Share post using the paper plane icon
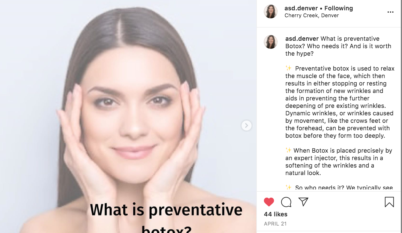This screenshot has width=402, height=233. (303, 202)
